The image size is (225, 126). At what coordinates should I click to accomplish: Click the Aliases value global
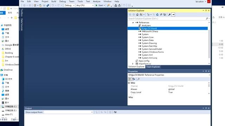click(171, 89)
